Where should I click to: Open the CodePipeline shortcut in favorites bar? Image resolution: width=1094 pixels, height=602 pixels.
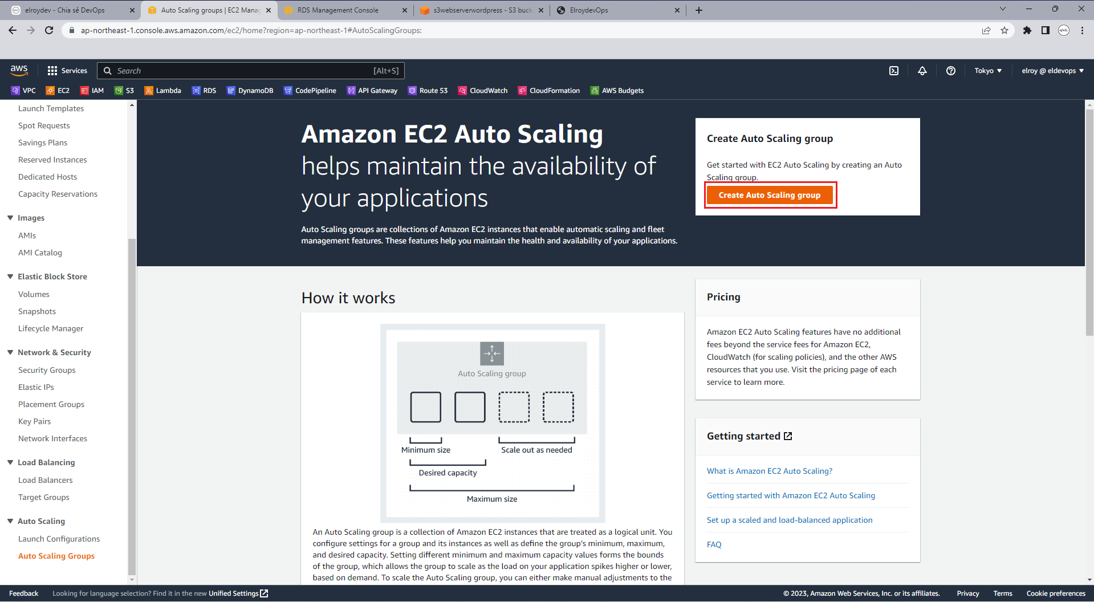pos(310,91)
